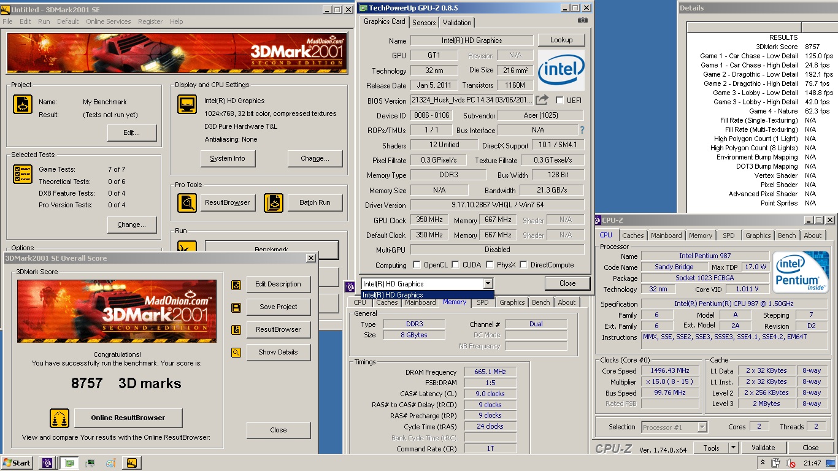838x471 pixels.
Task: Open File menu in 3DMark2001
Action: [x=7, y=21]
